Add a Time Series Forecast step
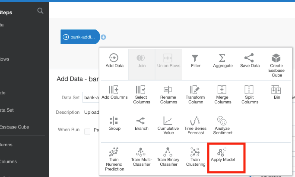 195,124
